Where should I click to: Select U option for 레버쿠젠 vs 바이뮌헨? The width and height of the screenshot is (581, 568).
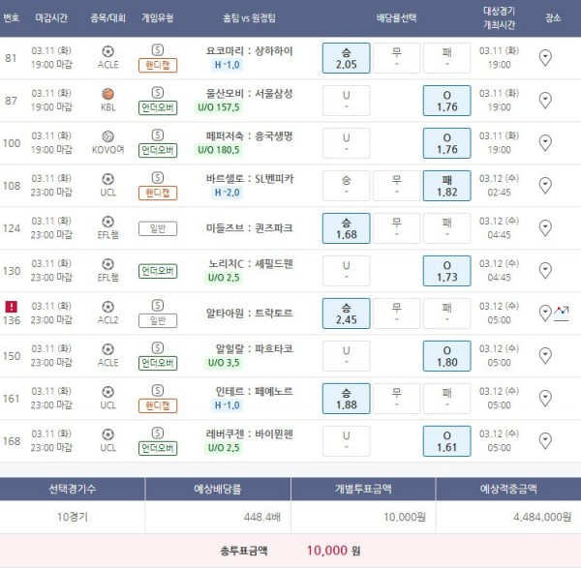(346, 441)
